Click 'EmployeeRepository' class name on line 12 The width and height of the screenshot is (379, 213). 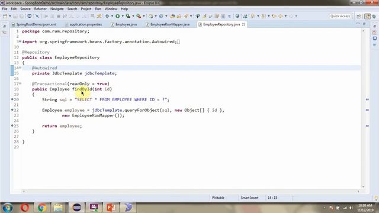[x=77, y=57]
